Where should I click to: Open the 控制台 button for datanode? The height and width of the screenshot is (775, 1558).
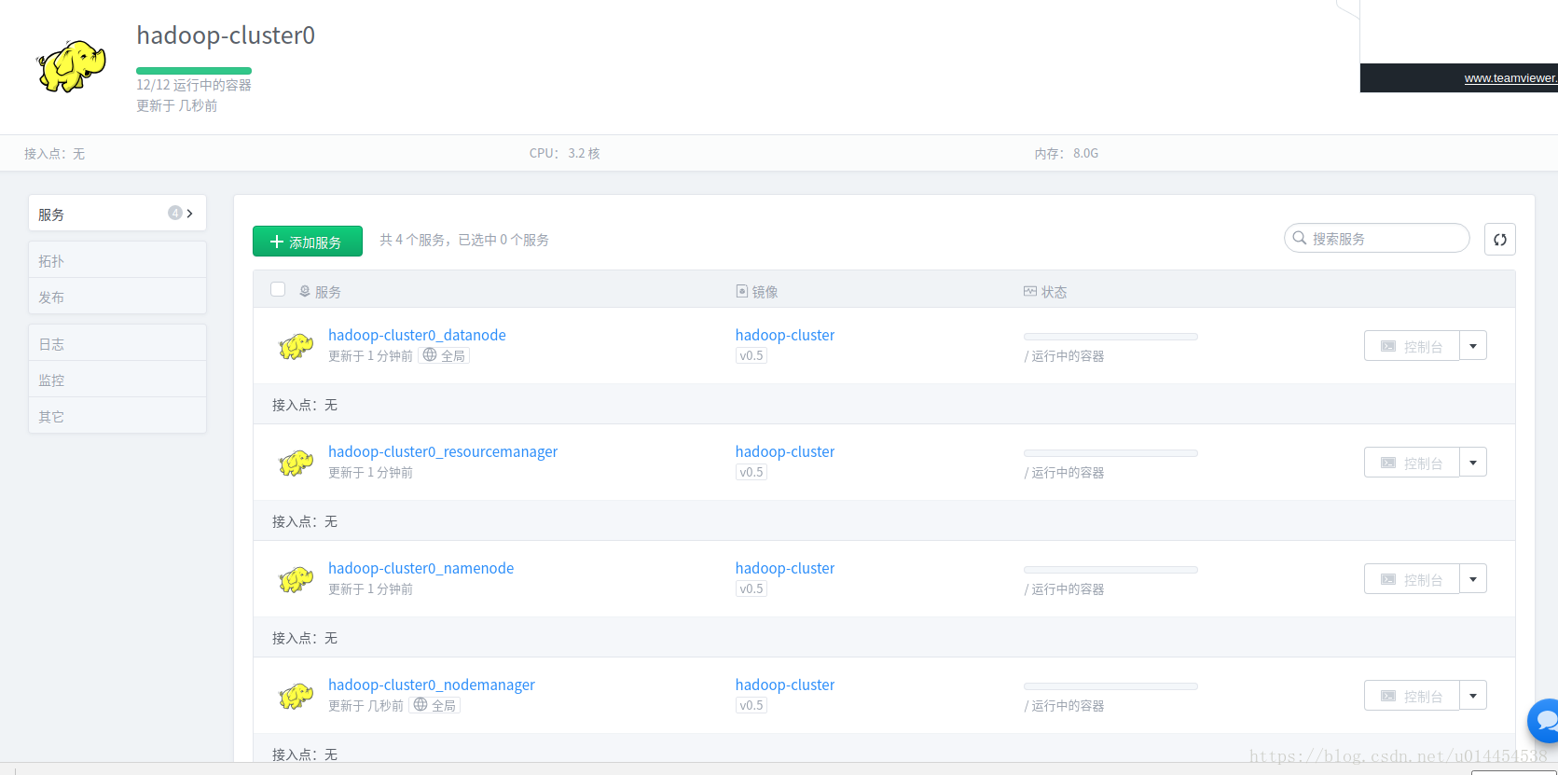(1412, 346)
